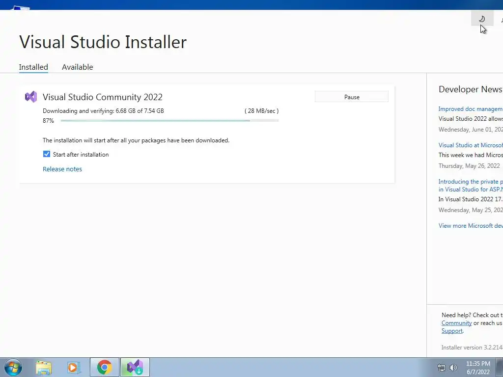Click the 28 MB/sec download speed text
The width and height of the screenshot is (503, 377).
point(261,111)
